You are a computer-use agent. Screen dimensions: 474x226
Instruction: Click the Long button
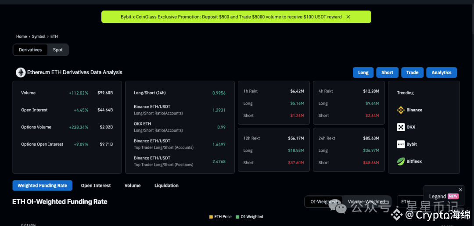point(363,72)
